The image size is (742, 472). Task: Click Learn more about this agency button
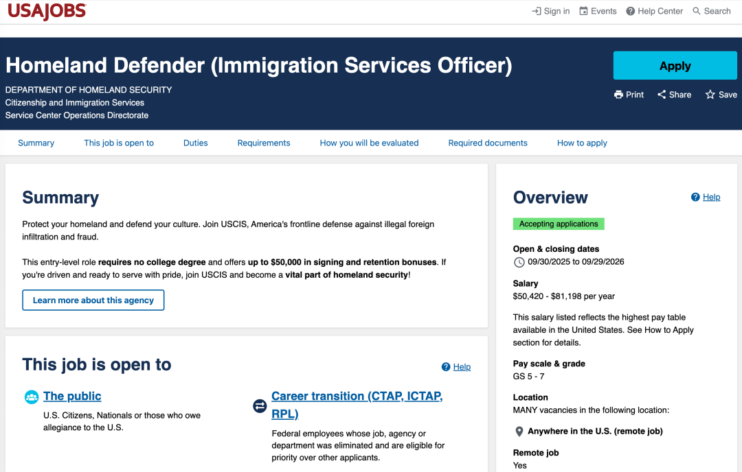pyautogui.click(x=93, y=300)
